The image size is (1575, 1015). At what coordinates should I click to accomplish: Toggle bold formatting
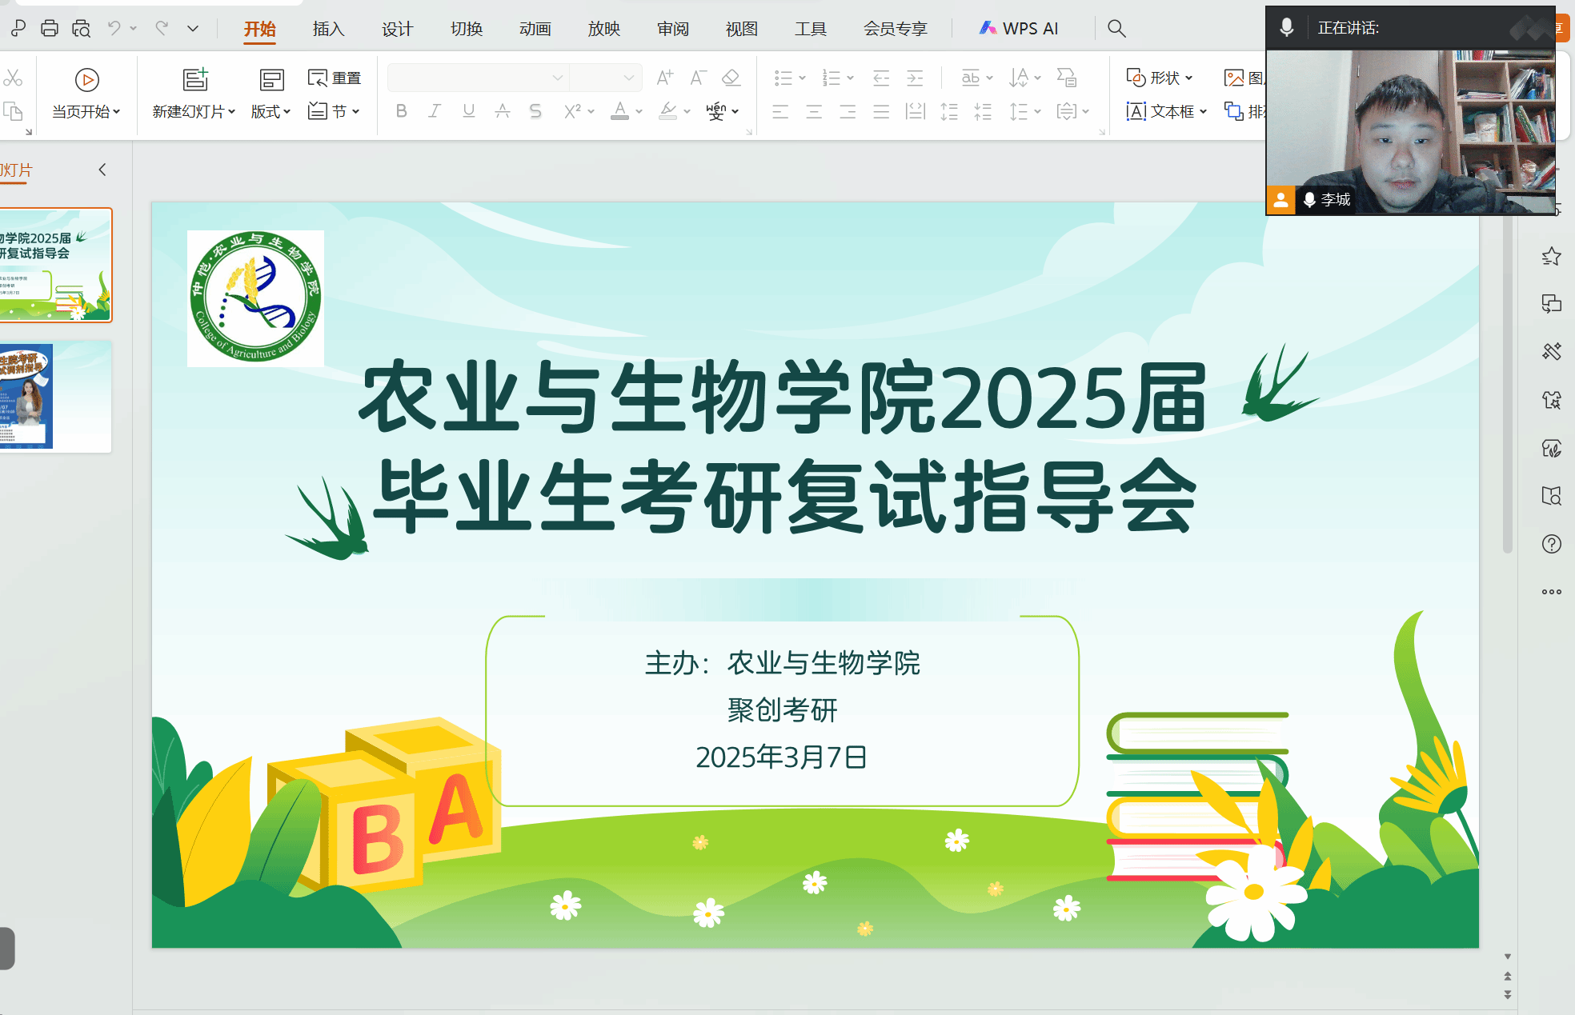(x=402, y=111)
